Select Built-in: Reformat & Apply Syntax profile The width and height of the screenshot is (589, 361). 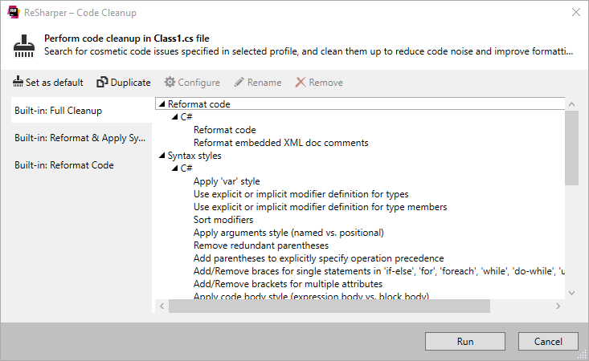coord(82,138)
